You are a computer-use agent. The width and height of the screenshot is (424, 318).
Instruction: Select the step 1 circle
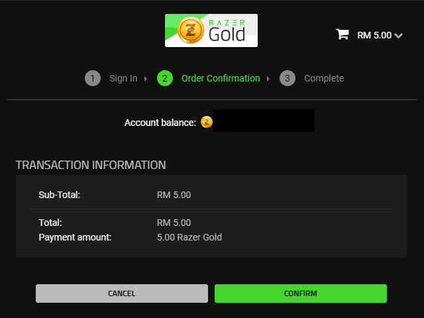pos(93,78)
